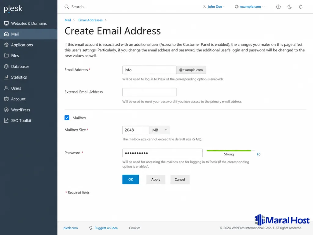Click the WordPress logo icon
Image resolution: width=313 pixels, height=235 pixels.
(x=6, y=110)
